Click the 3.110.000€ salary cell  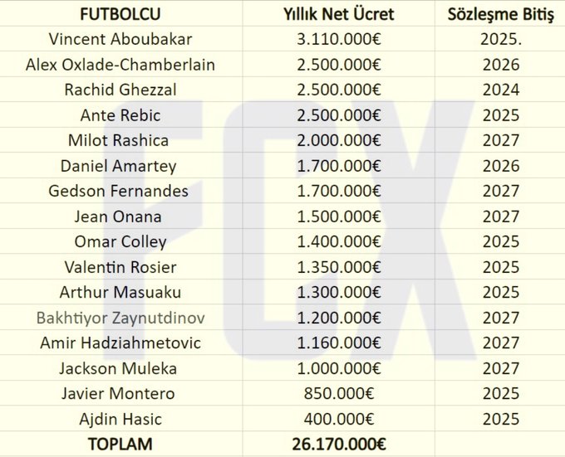pos(339,39)
